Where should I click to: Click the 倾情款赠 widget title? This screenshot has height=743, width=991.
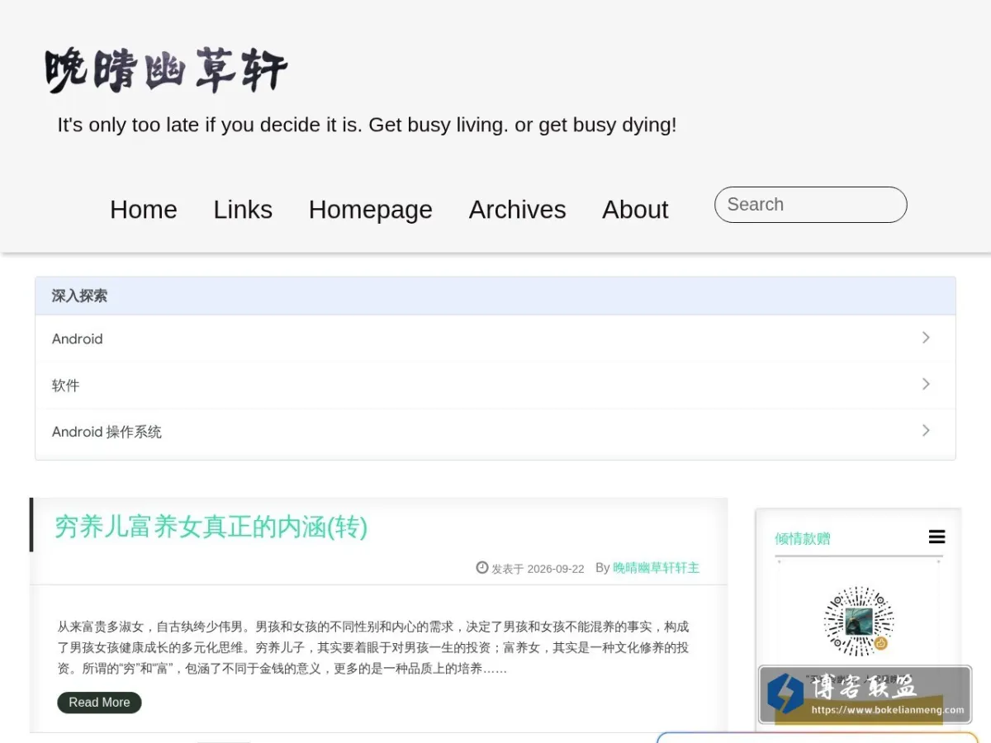803,539
